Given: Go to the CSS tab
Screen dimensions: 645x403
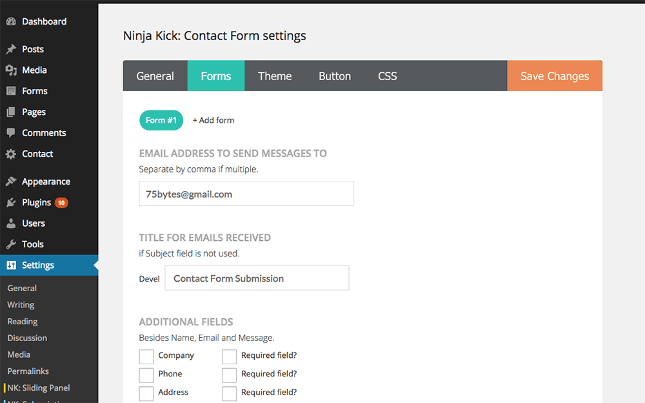Looking at the screenshot, I should point(388,76).
